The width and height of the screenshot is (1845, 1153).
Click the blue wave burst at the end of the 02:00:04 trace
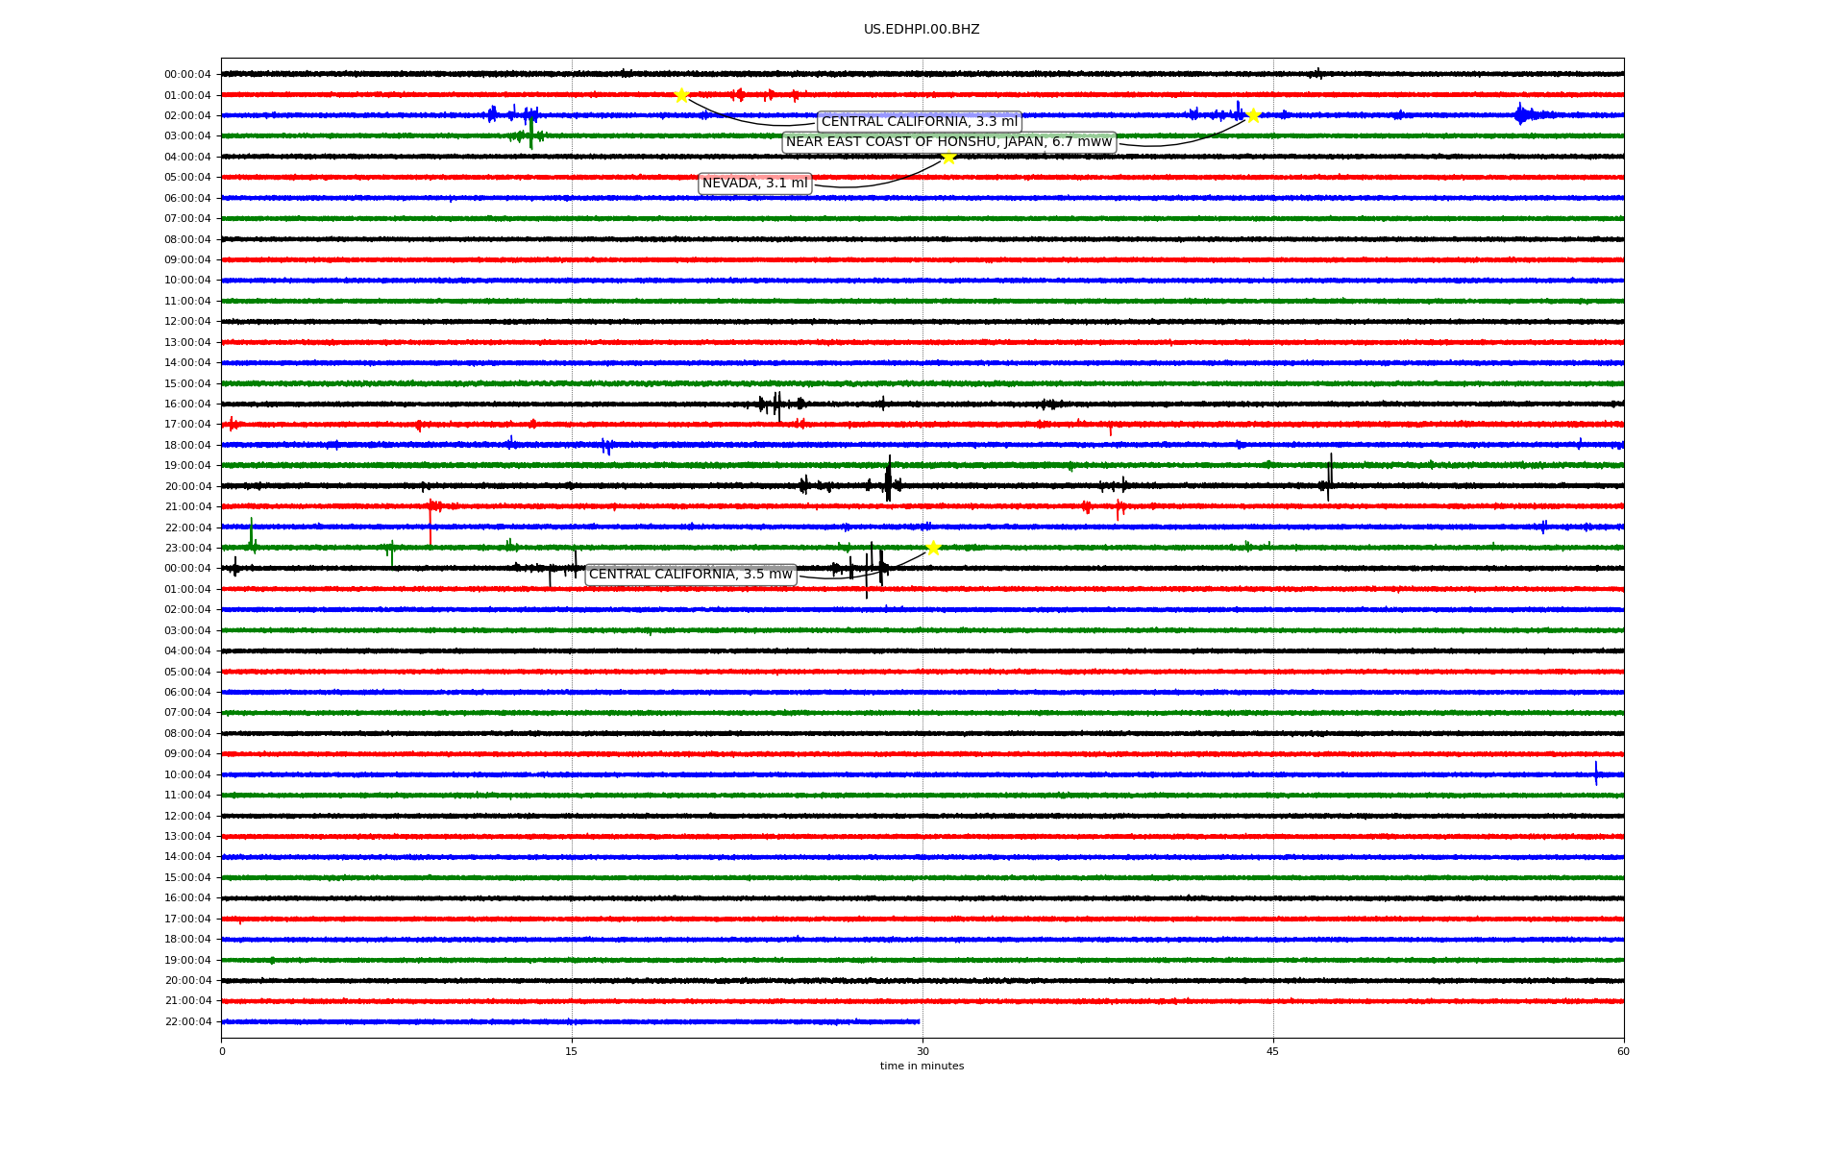1521,115
